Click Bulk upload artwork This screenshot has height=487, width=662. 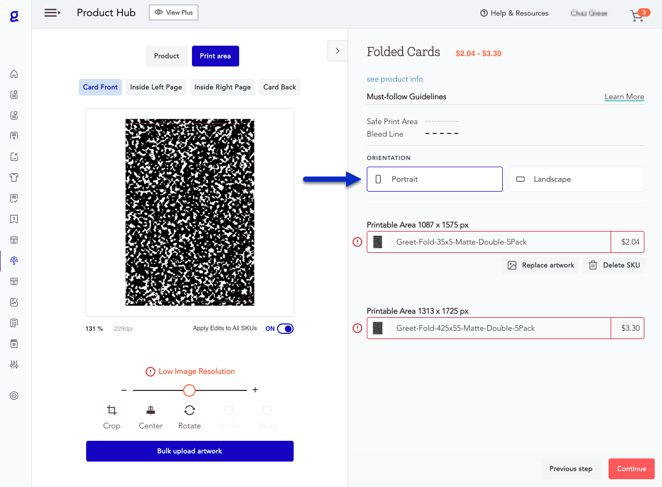click(x=189, y=451)
